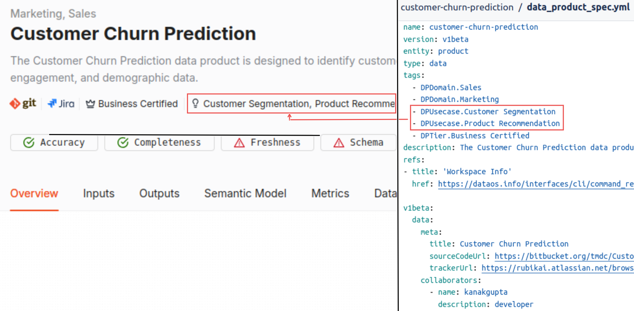Screen dimensions: 634x311
Task: Click the 'name: kanakgupta' collaborator line
Action: tap(468, 292)
